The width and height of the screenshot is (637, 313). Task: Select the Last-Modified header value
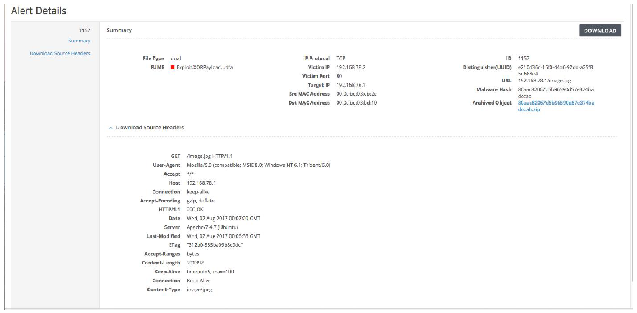click(223, 236)
